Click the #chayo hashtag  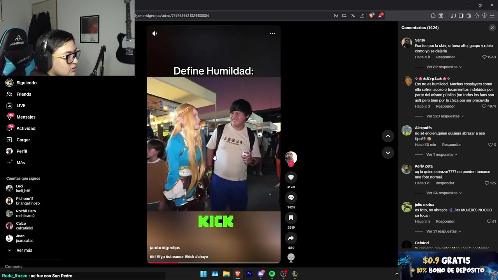point(202,257)
